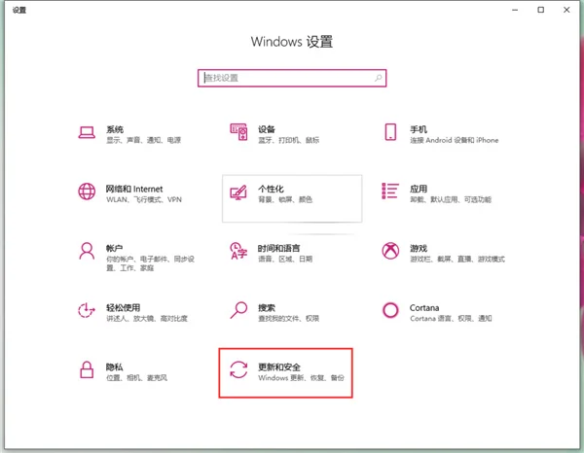Close the 设置 window
Image resolution: width=584 pixels, height=453 pixels.
[566, 10]
